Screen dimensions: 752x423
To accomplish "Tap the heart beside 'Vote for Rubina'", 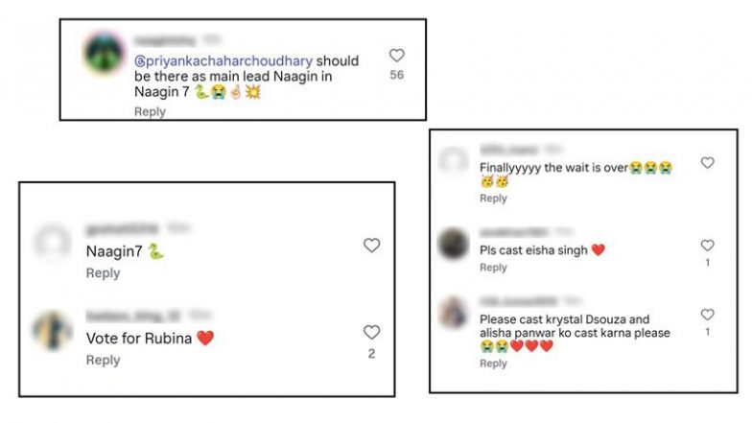I will (371, 332).
